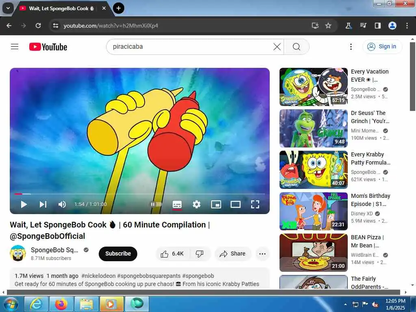416x312 pixels.
Task: Open the SpongeBob channel avatar
Action: pyautogui.click(x=18, y=253)
